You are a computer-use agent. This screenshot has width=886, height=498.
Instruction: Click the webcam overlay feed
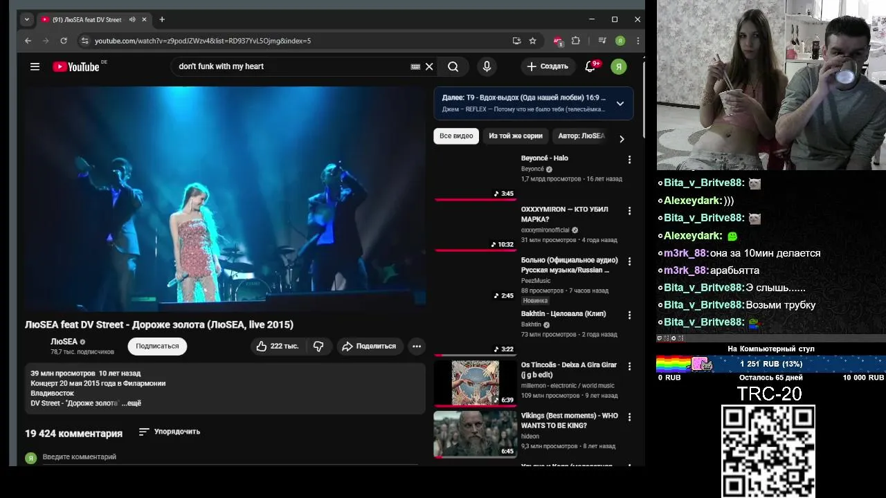click(x=771, y=85)
